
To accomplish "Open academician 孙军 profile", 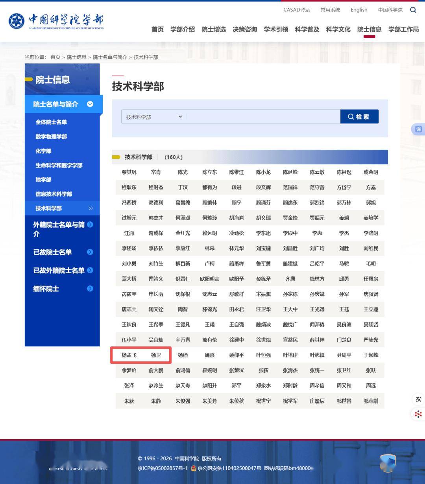I will tap(344, 294).
